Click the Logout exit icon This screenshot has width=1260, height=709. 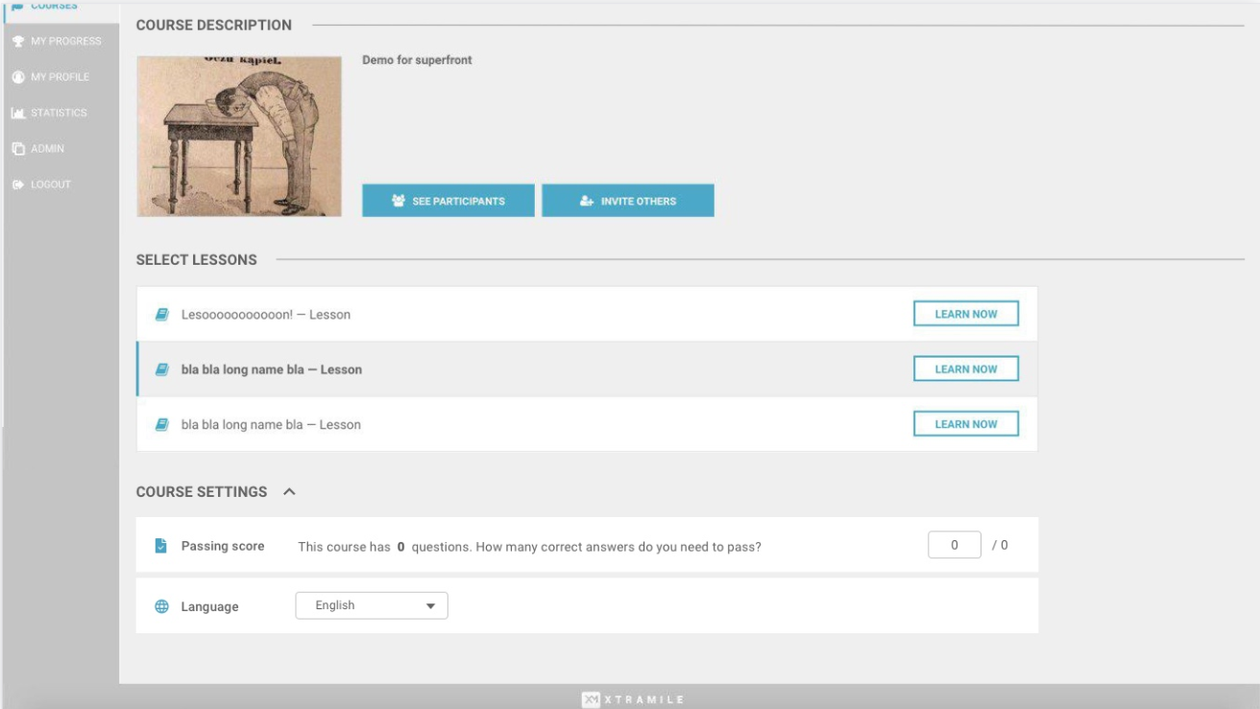(18, 184)
